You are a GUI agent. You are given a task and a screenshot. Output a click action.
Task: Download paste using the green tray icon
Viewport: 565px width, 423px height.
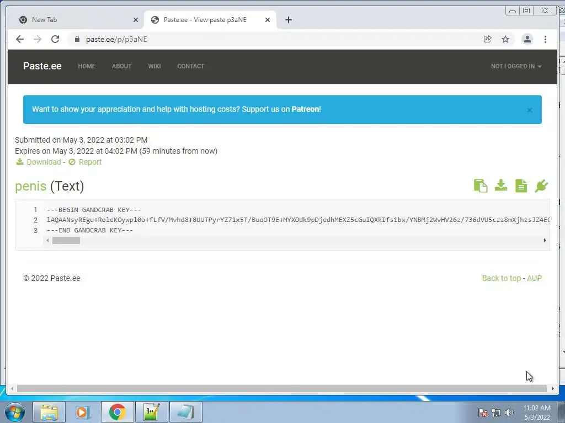(x=501, y=186)
